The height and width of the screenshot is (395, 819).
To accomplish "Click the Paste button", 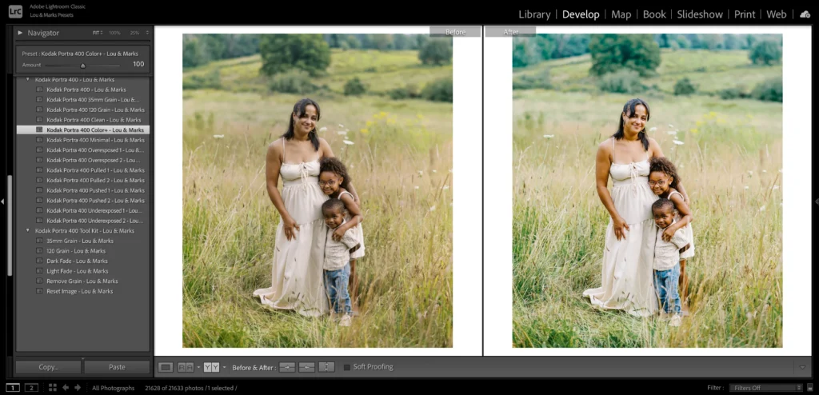I will (x=117, y=367).
